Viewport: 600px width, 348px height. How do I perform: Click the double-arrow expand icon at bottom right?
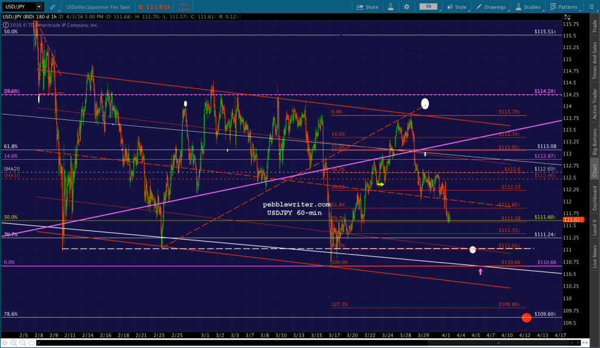click(x=585, y=343)
